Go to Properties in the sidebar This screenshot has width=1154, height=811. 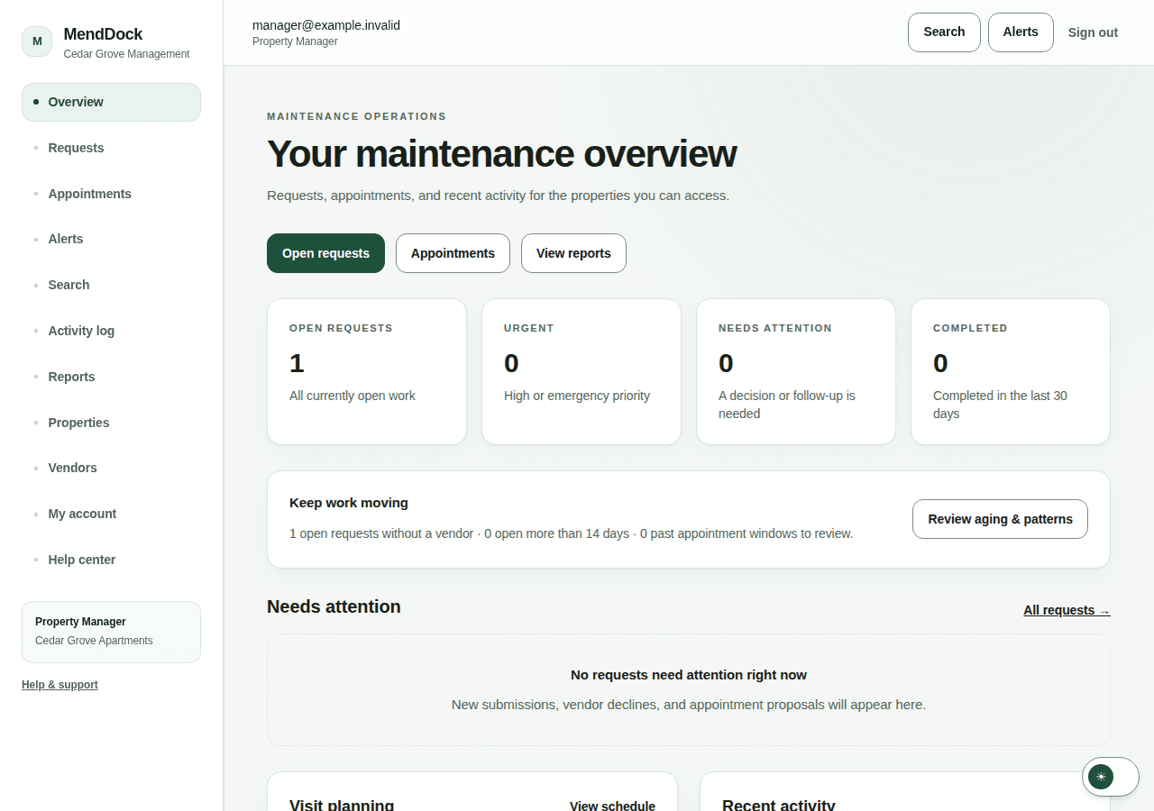111,423
